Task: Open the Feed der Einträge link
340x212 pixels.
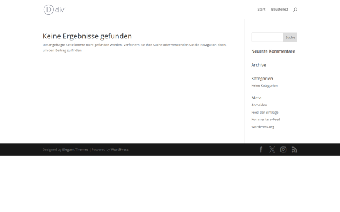Action: (265, 113)
